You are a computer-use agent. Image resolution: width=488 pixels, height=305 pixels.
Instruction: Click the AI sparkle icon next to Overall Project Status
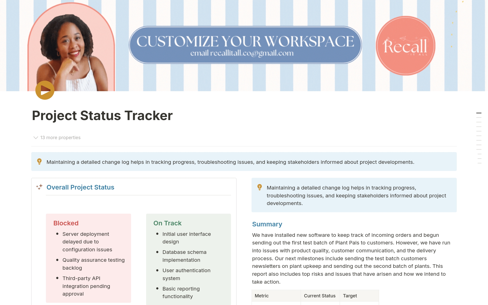point(40,187)
